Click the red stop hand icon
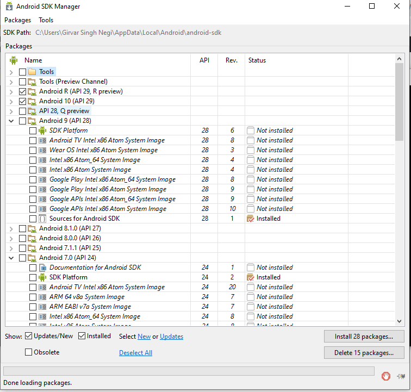411x392 pixels. point(385,376)
